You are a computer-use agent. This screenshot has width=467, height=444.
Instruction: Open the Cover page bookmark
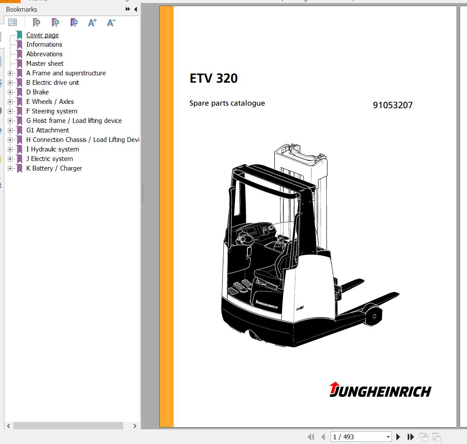(x=42, y=35)
